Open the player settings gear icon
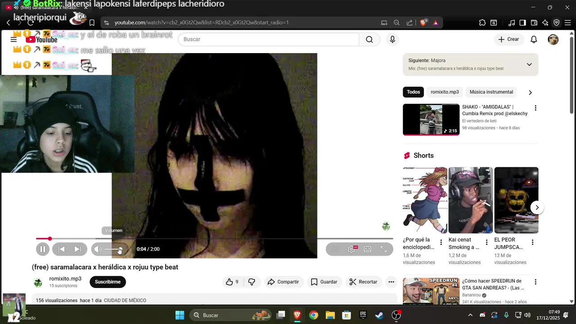576x324 pixels. tap(351, 249)
